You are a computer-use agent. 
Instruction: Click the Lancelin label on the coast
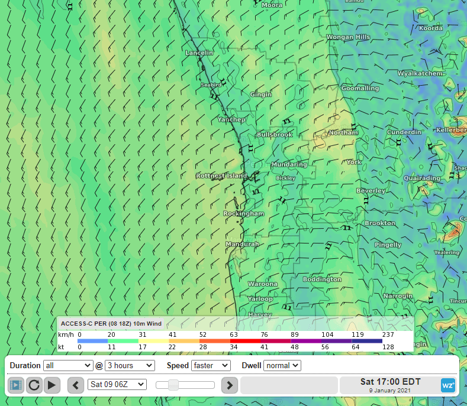coord(199,53)
